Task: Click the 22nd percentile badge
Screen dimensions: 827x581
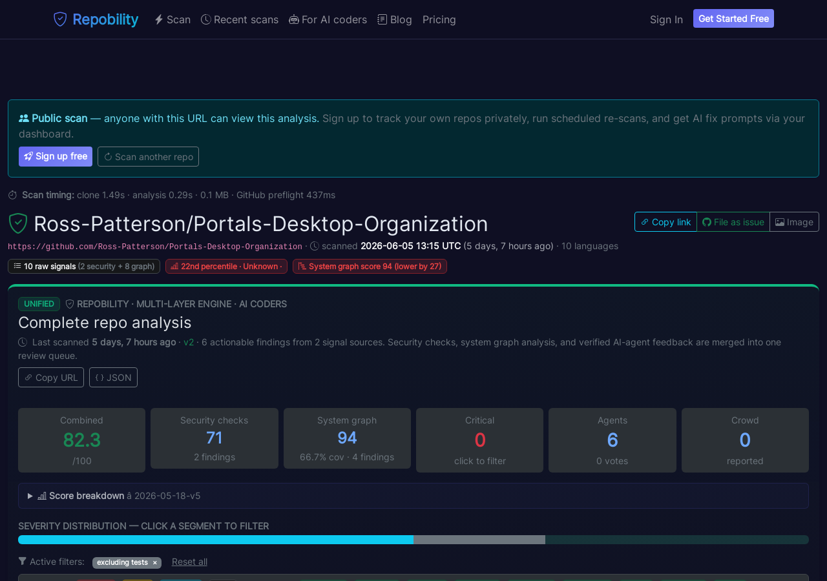Action: (226, 266)
